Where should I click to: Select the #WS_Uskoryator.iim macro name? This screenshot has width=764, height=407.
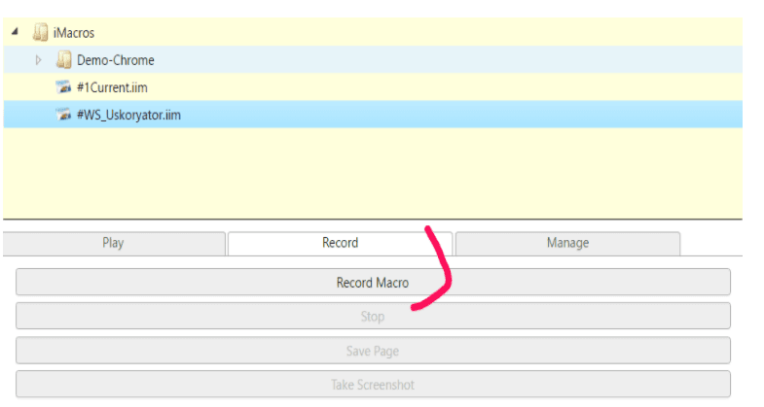tap(128, 115)
